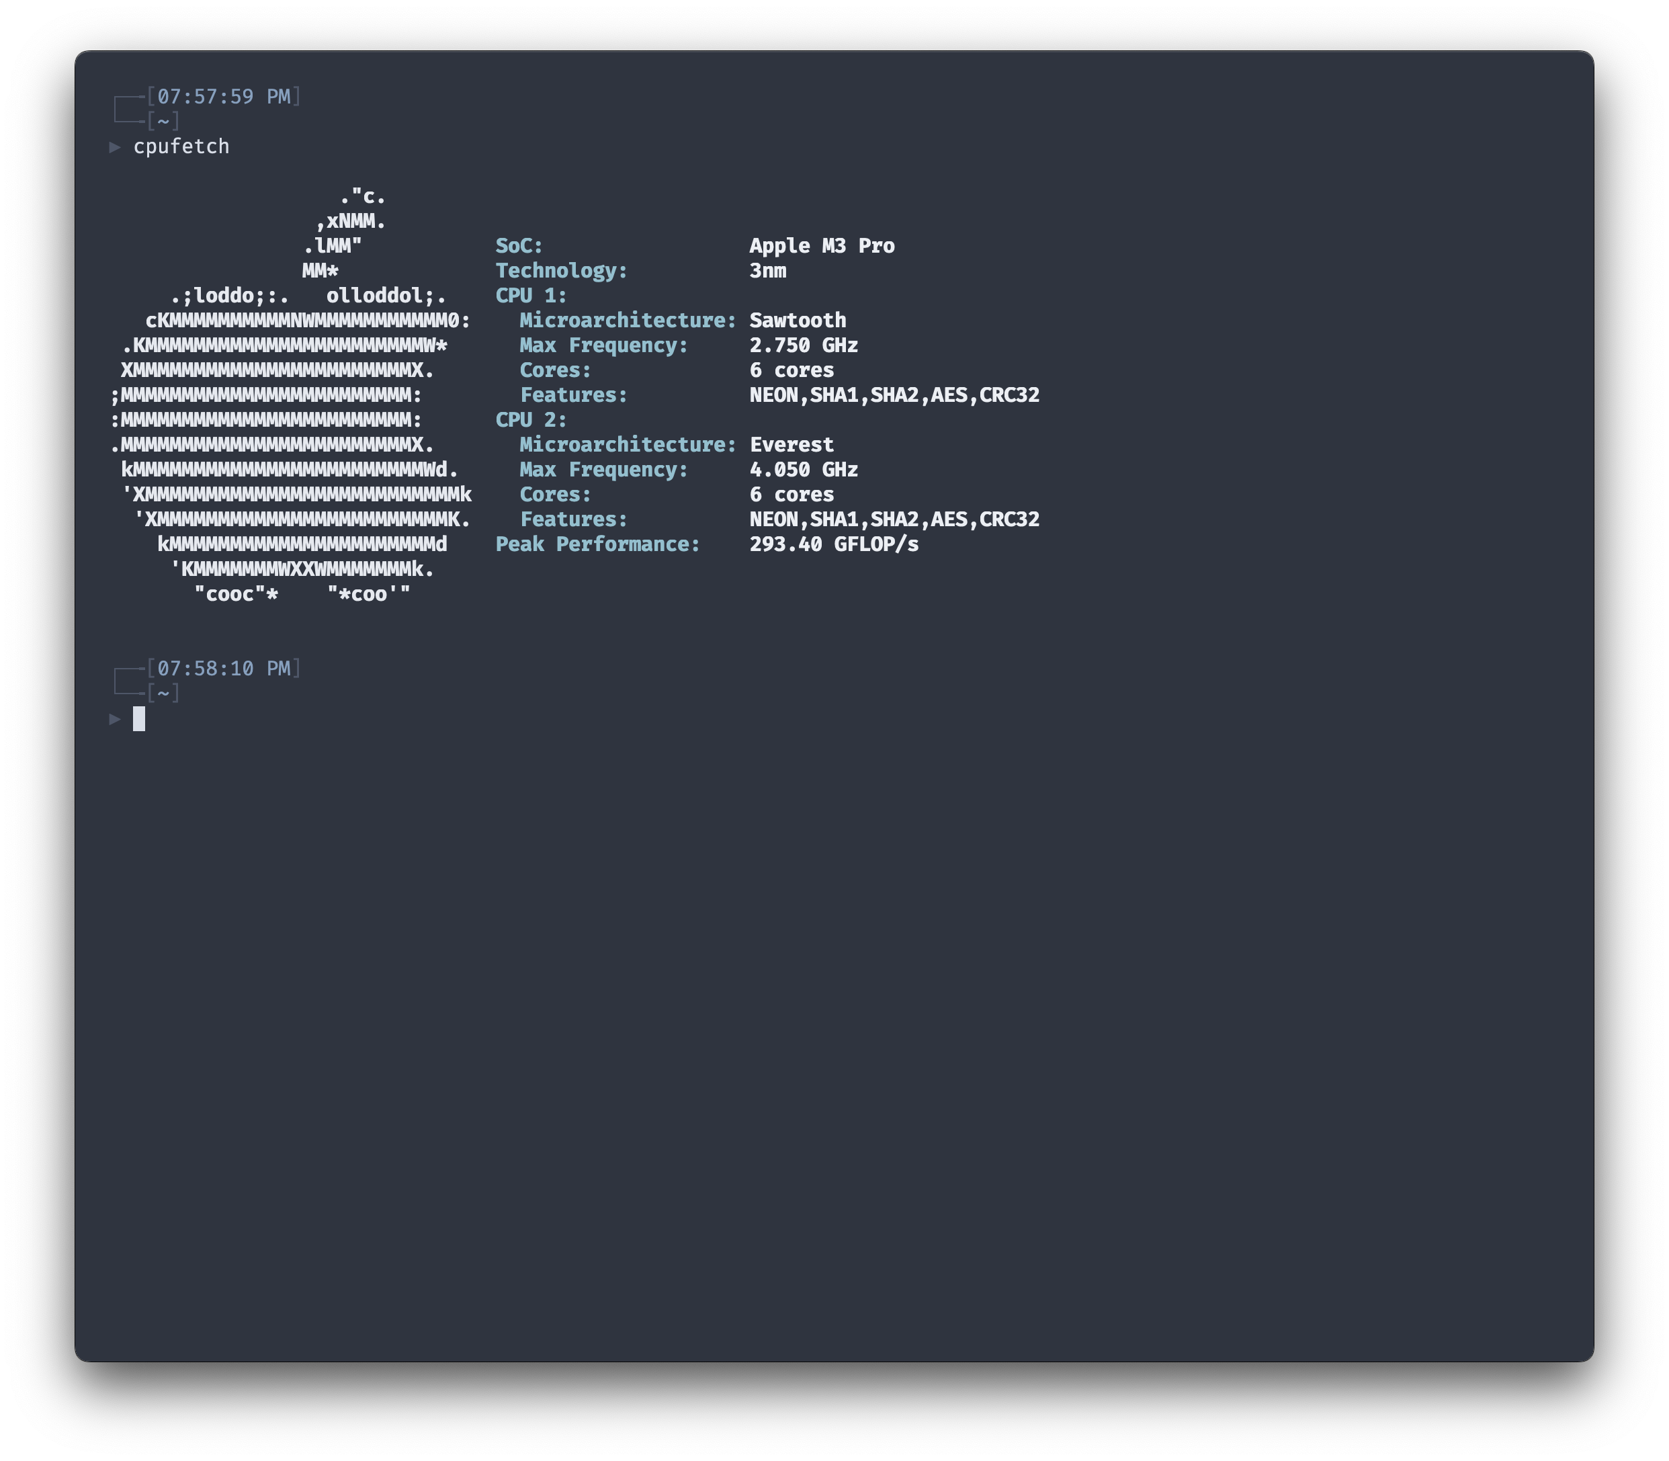Click the CPU 2 Microarchitecture: label
The image size is (1669, 1461).
coord(628,445)
